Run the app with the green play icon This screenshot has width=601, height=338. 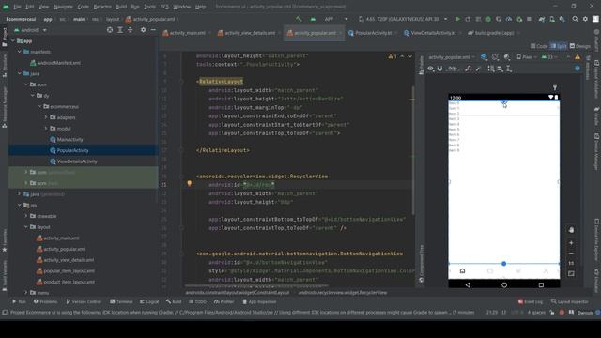[x=457, y=19]
